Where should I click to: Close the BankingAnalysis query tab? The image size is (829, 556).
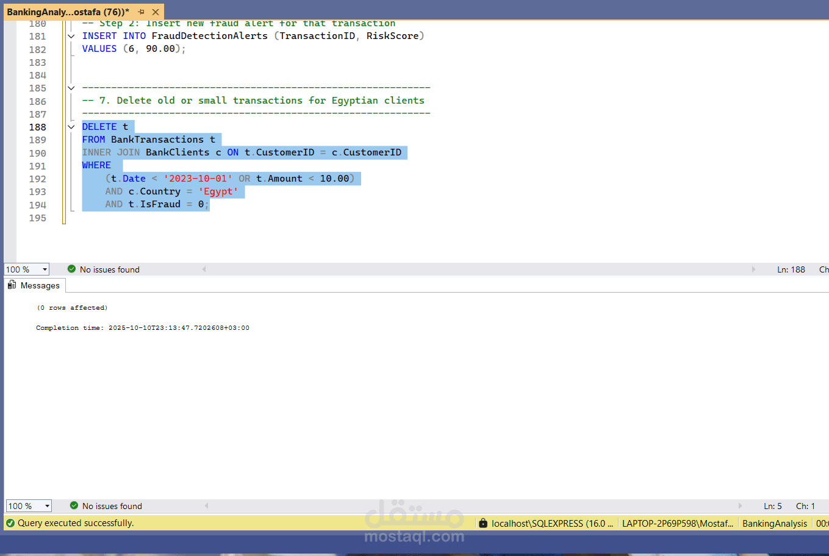156,12
